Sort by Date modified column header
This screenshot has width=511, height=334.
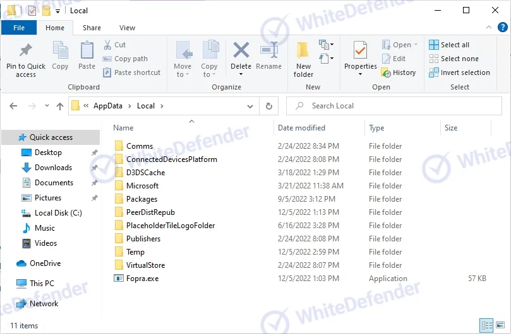pyautogui.click(x=301, y=128)
